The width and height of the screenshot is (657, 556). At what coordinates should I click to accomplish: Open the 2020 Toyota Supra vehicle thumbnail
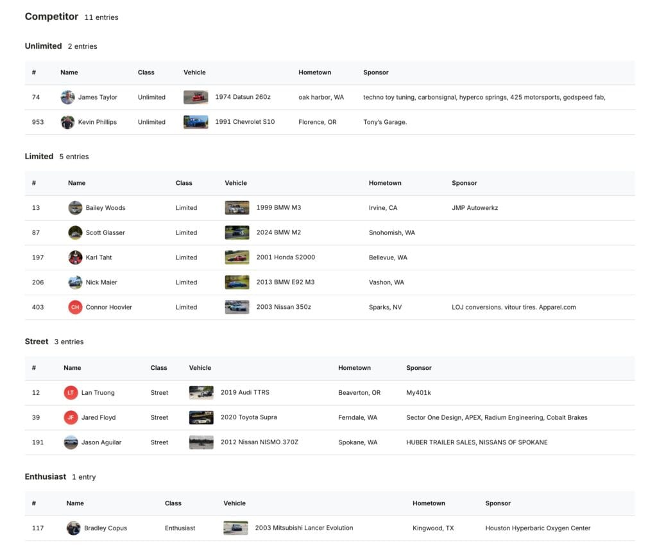[x=201, y=417]
